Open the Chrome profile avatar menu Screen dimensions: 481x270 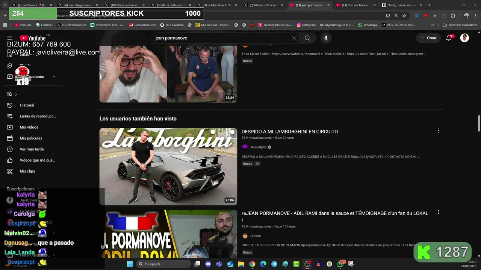coord(466,16)
